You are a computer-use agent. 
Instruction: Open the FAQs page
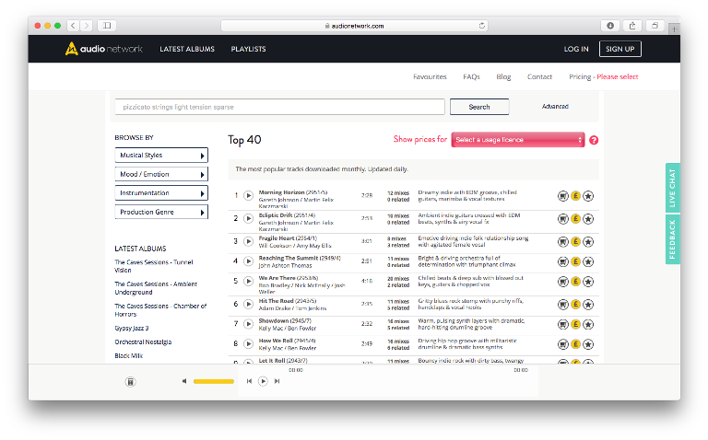pos(471,76)
